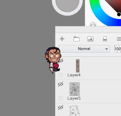Image resolution: width=121 pixels, height=116 pixels.
Task: Create a new layer folder
Action: (x=76, y=39)
